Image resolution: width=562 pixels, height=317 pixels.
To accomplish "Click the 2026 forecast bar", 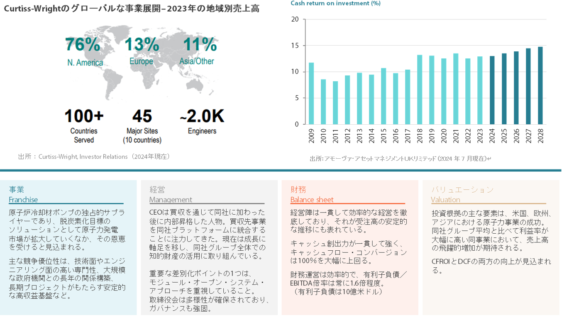I will [x=516, y=88].
